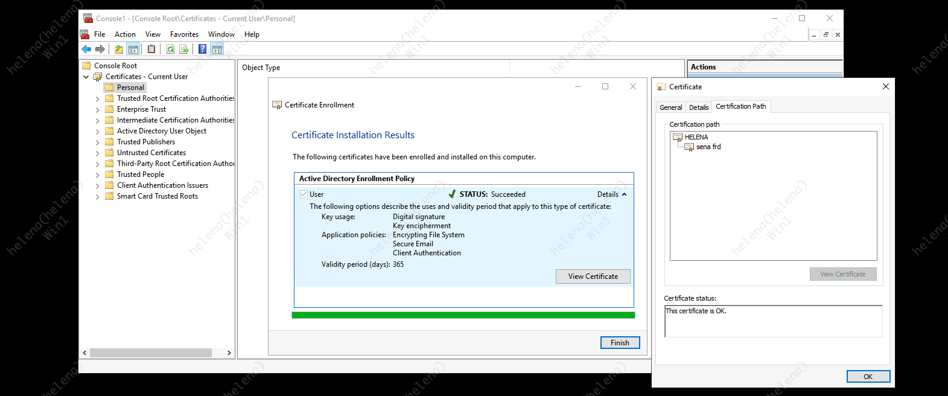Switch to the Details tab
This screenshot has height=396, width=948.
[x=699, y=107]
